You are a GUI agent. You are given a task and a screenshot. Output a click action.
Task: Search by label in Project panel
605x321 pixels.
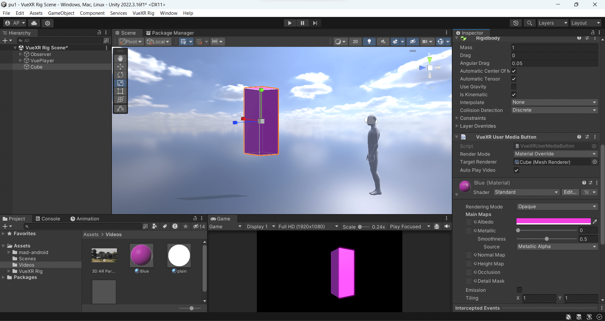(x=165, y=226)
